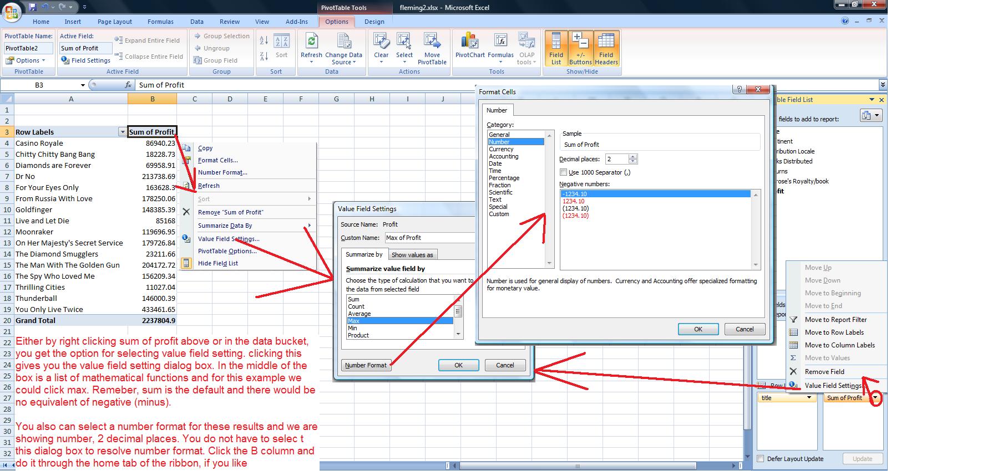Choose Remove Field in dropdown menu

click(824, 372)
